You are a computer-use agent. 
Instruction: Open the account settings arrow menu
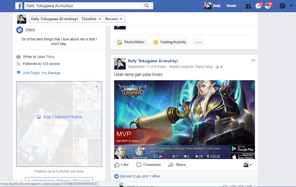(x=291, y=5)
